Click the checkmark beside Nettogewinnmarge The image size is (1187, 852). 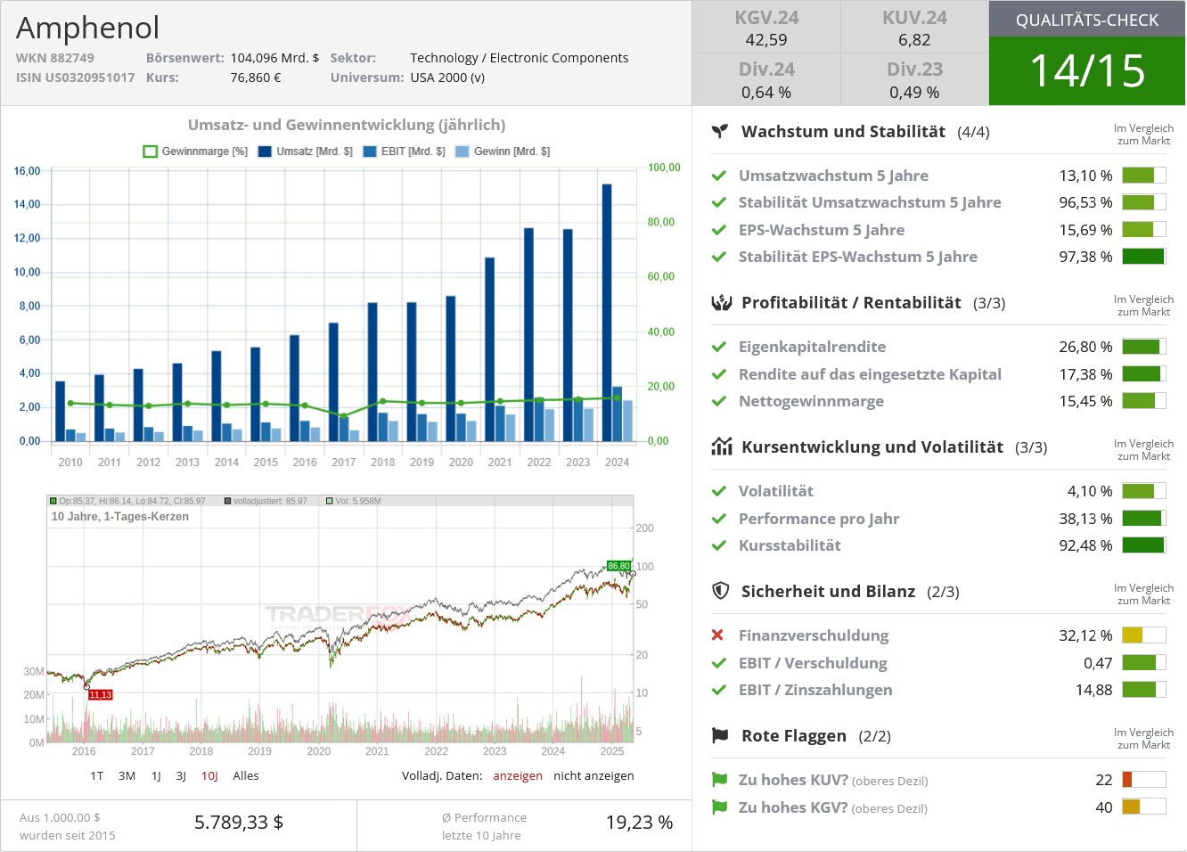(719, 401)
